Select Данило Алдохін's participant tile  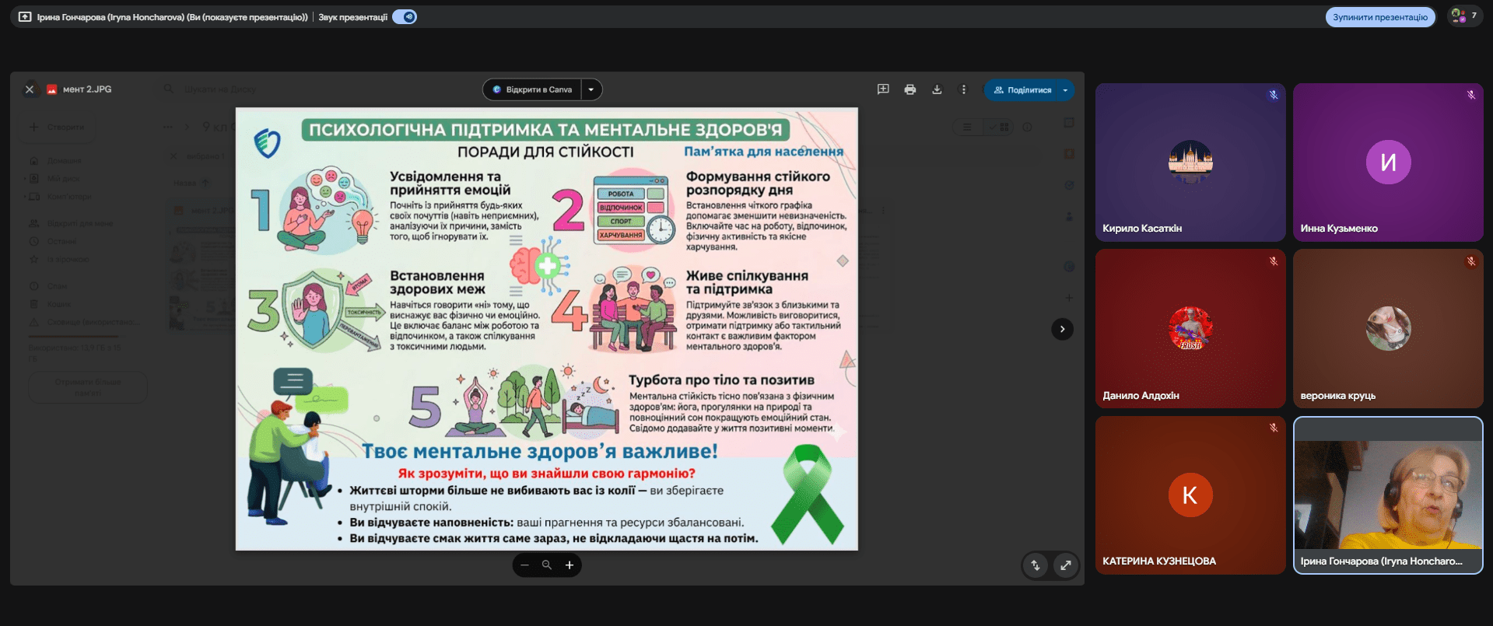click(x=1190, y=328)
